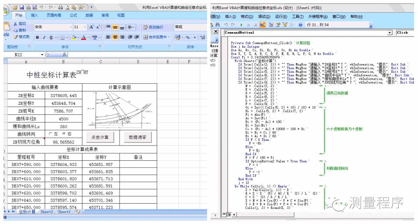
Task: Switch to the 页面布局 ribbon tab
Action: tap(54, 15)
